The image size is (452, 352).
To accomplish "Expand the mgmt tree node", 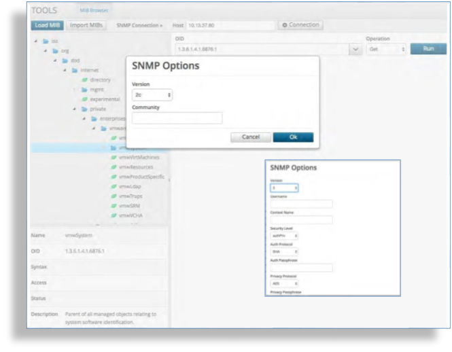I will point(74,90).
